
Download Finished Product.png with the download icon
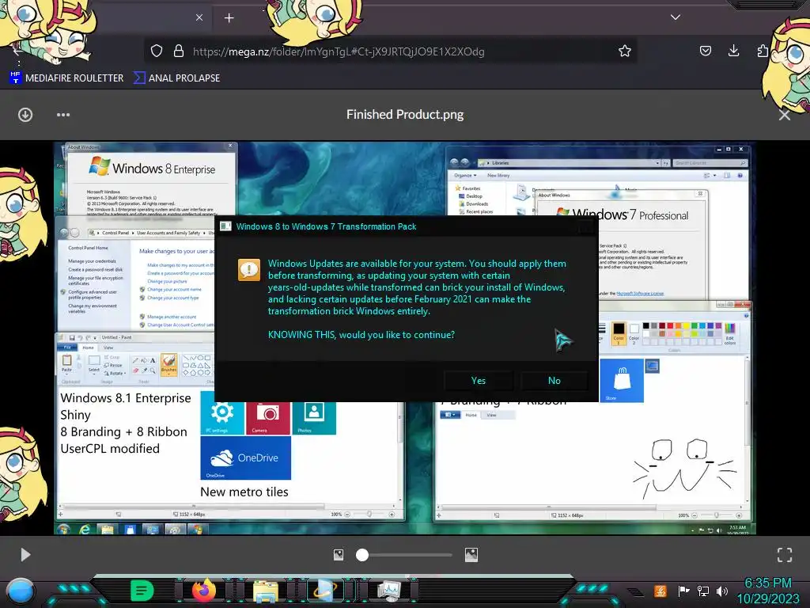tap(25, 115)
